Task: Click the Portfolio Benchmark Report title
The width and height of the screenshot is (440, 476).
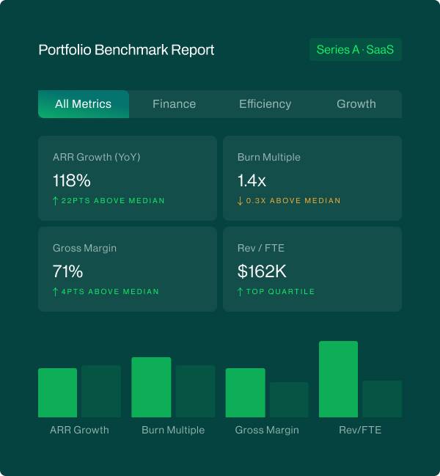Action: pos(126,50)
